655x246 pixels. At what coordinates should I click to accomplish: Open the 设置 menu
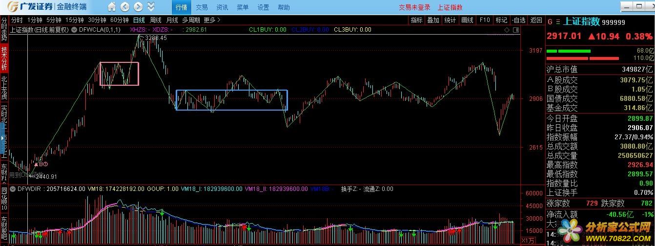tap(263, 7)
